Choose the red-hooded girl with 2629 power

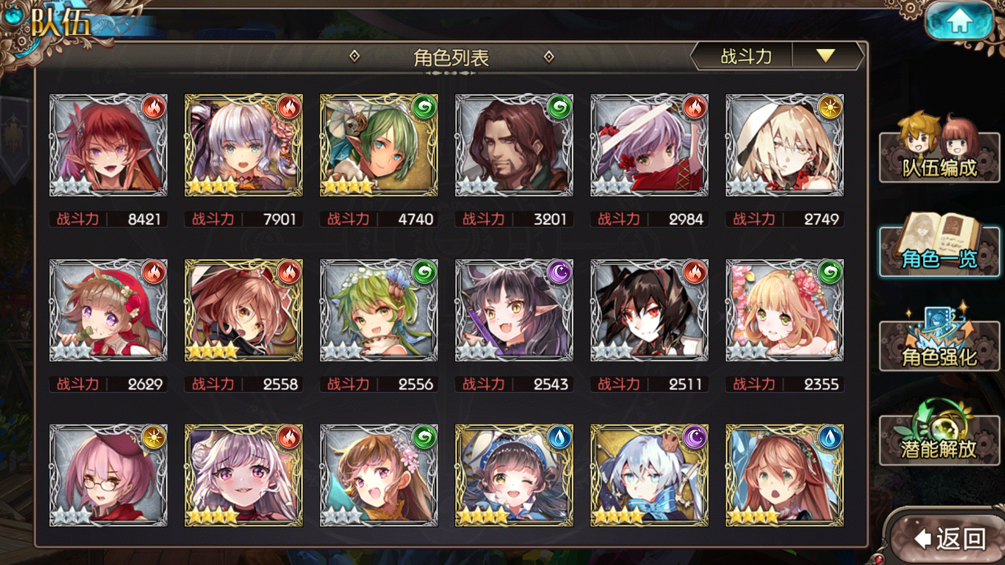coord(108,310)
